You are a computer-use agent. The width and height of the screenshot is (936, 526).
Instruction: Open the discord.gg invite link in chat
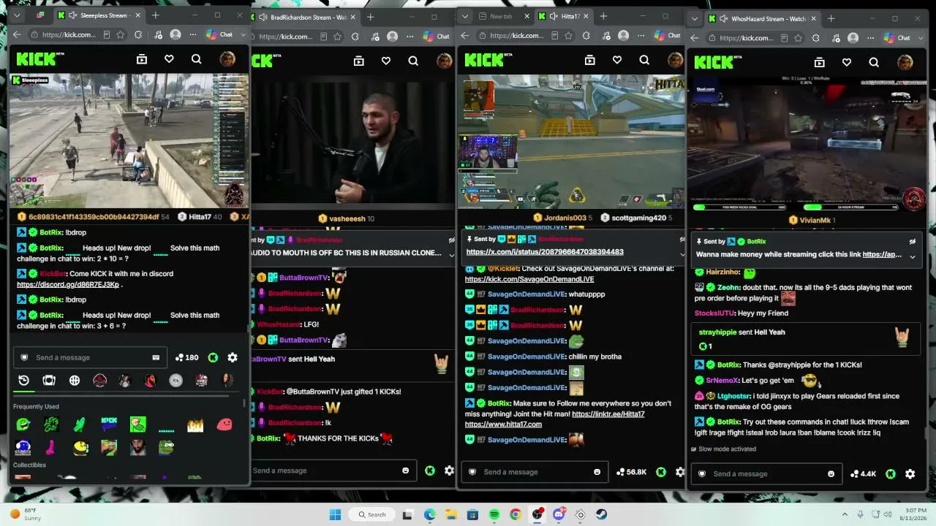tap(68, 284)
